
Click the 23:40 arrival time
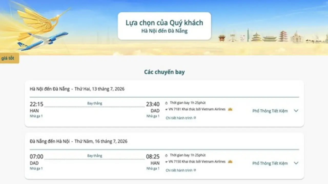[x=153, y=104]
